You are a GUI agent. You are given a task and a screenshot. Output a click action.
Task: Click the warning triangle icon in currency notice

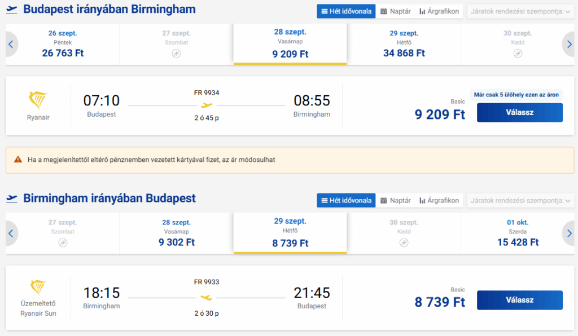[x=17, y=160]
